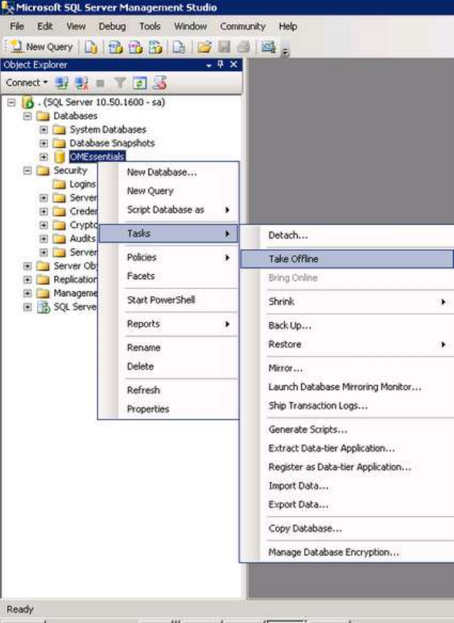This screenshot has width=454, height=623.
Task: Open the Connect dropdown in Object Explorer
Action: (x=26, y=82)
